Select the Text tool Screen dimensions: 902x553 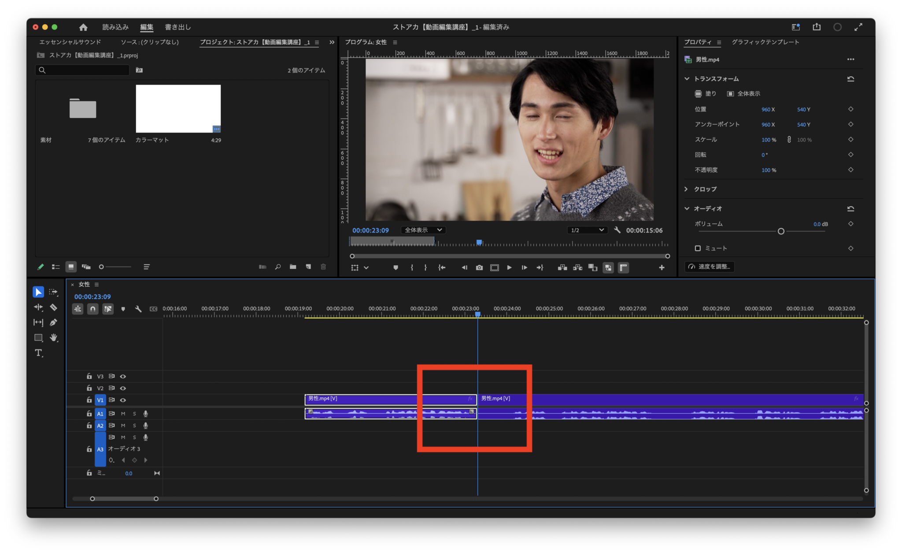38,353
